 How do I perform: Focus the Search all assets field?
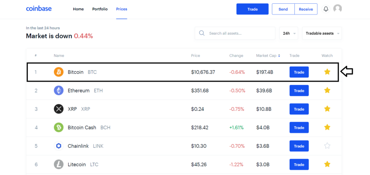coord(235,33)
